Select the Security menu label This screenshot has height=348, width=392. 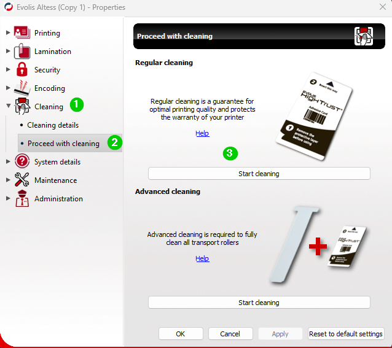[47, 70]
